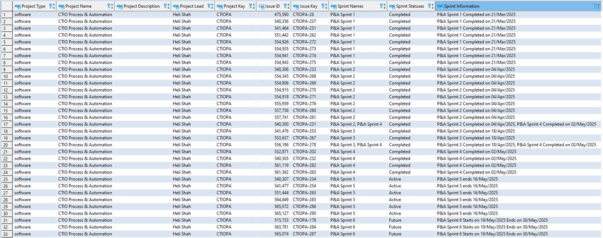Click Issue ID cell 556,186
603x238 pixels.
(274, 145)
